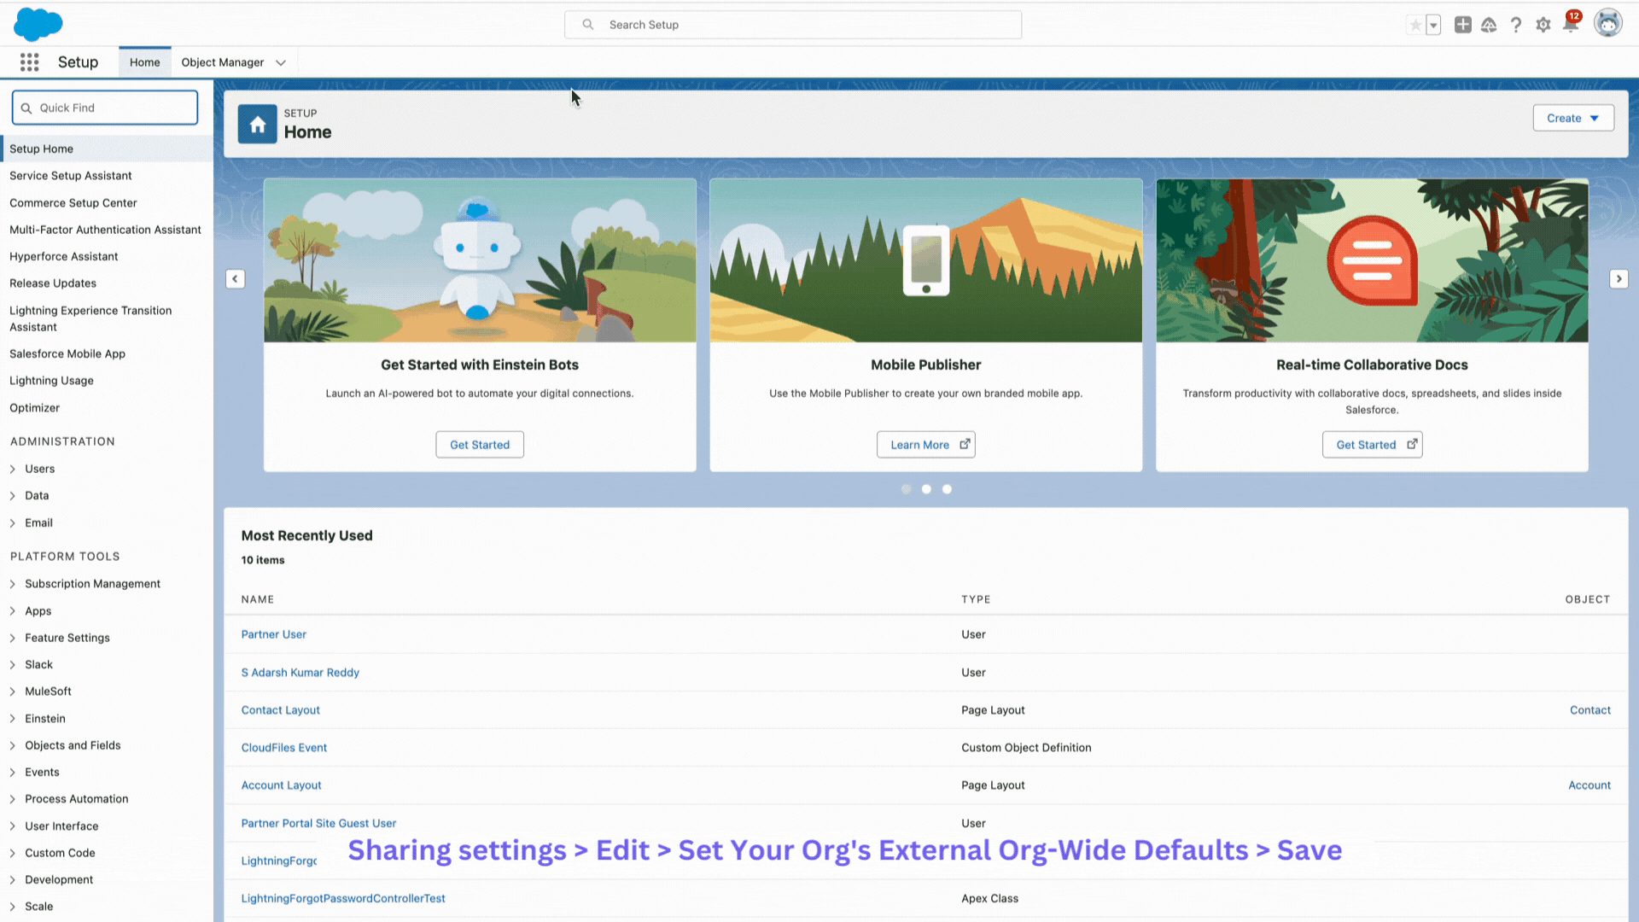Click the carousel next arrow button

[x=1619, y=279]
